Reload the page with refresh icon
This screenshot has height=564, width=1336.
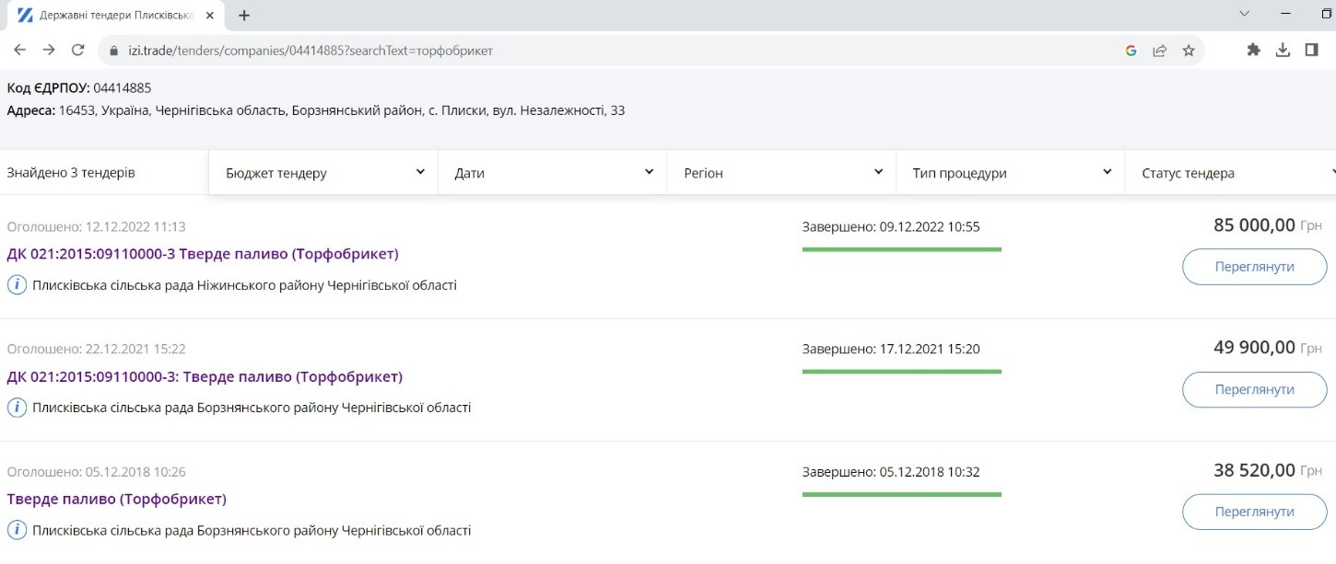coord(78,51)
